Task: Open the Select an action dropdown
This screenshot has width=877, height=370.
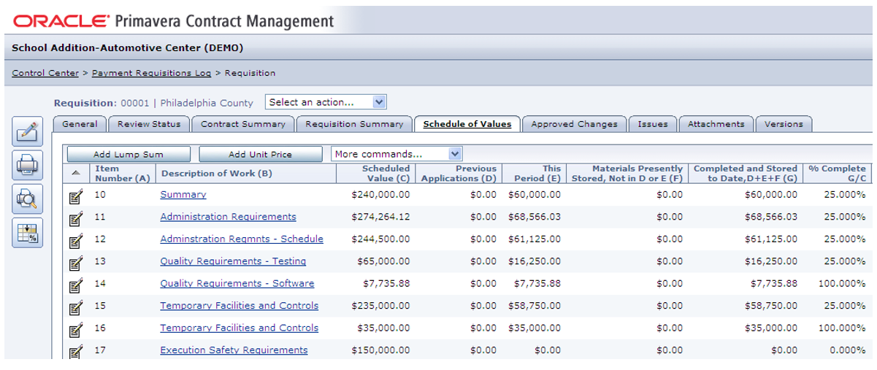Action: click(x=326, y=102)
